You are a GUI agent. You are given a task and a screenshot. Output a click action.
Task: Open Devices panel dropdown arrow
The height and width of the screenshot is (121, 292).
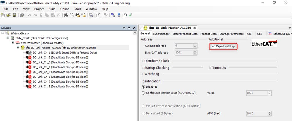click(x=124, y=28)
